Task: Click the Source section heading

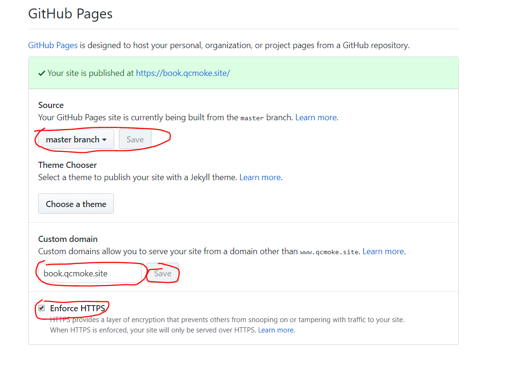Action: [x=51, y=105]
